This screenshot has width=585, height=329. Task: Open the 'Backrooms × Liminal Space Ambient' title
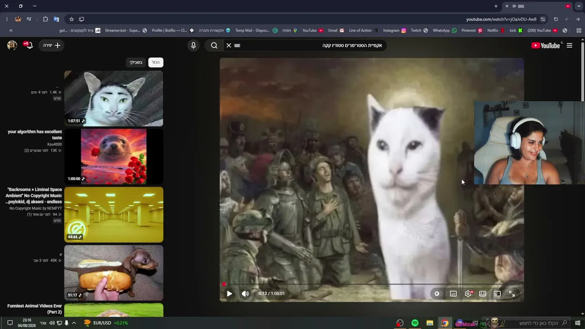[34, 196]
